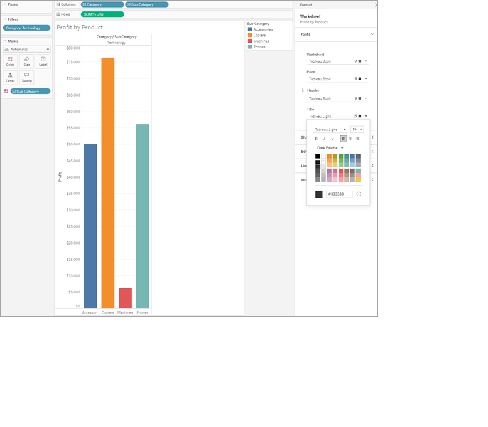Collapse the Fonts section chevron
The image size is (488, 427).
(372, 34)
